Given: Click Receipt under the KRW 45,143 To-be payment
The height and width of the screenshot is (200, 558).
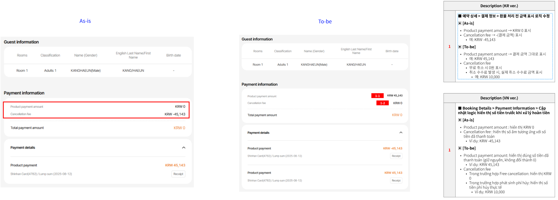Looking at the screenshot, I should coord(396,181).
